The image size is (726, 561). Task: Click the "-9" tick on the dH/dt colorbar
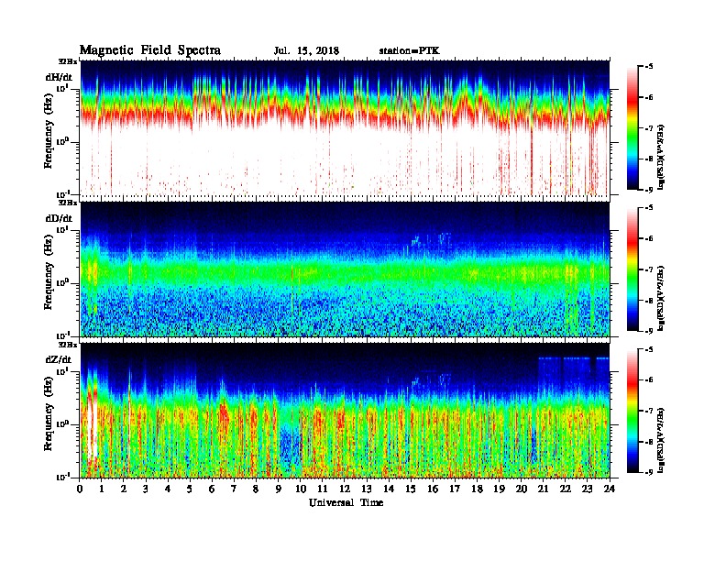click(x=648, y=190)
